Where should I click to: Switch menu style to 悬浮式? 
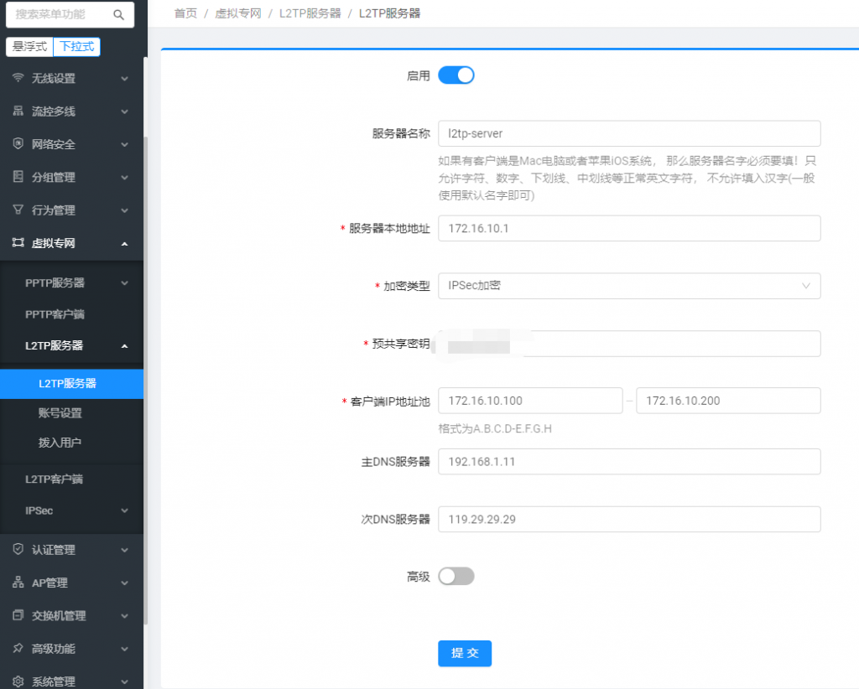[x=29, y=47]
